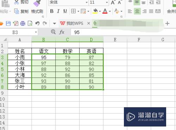Close the 我的WPS tab
This screenshot has height=130, width=176.
89,23
